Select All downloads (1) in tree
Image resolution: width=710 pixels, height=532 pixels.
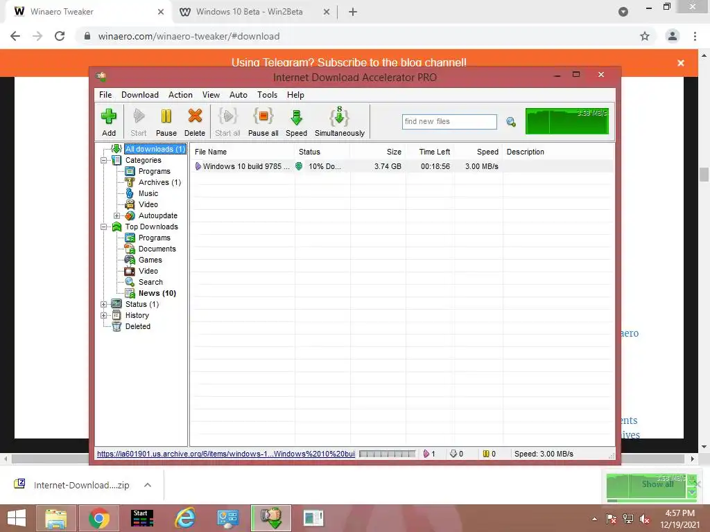pos(155,149)
